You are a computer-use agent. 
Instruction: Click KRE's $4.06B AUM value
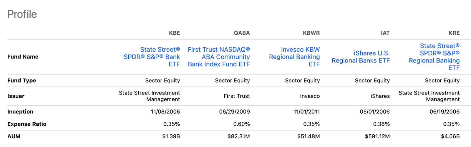coord(450,136)
